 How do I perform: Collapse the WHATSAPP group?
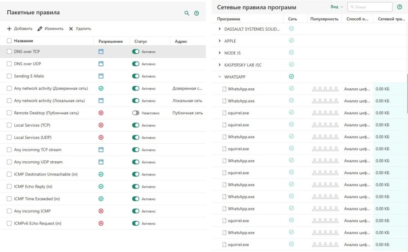[x=220, y=77]
